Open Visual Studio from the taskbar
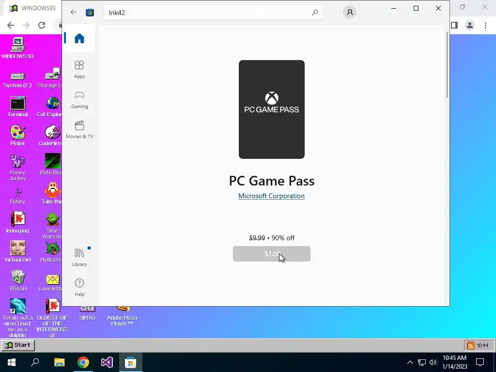The width and height of the screenshot is (496, 372). click(x=107, y=362)
